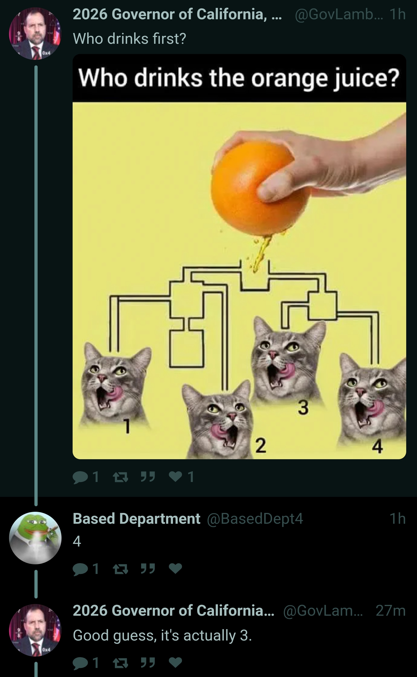Screen dimensions: 417x677
Task: Open the top tweet author's profile picture
Action: (x=35, y=33)
